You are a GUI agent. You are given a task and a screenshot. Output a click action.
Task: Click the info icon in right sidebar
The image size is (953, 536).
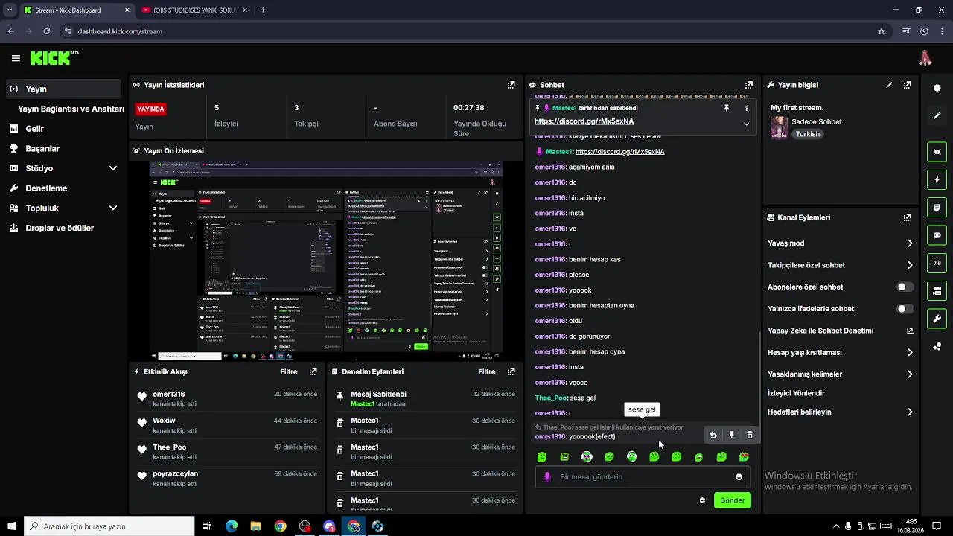coord(937,88)
